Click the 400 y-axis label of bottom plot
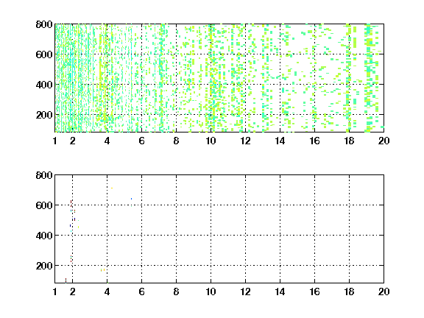The height and width of the screenshot is (318, 424). pos(44,236)
